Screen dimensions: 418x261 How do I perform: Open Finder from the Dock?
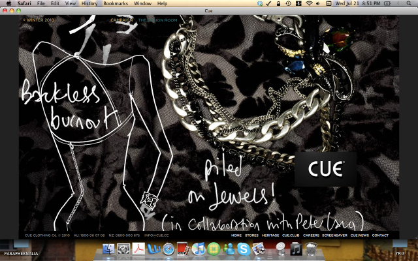[108, 249]
